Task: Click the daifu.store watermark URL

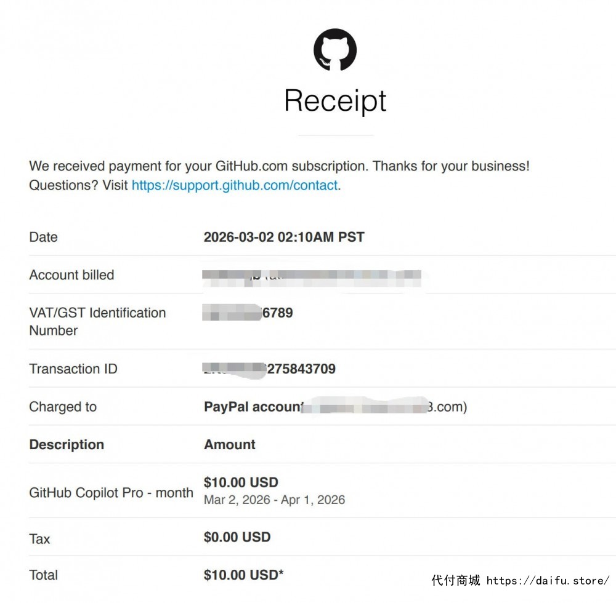Action: (x=548, y=580)
